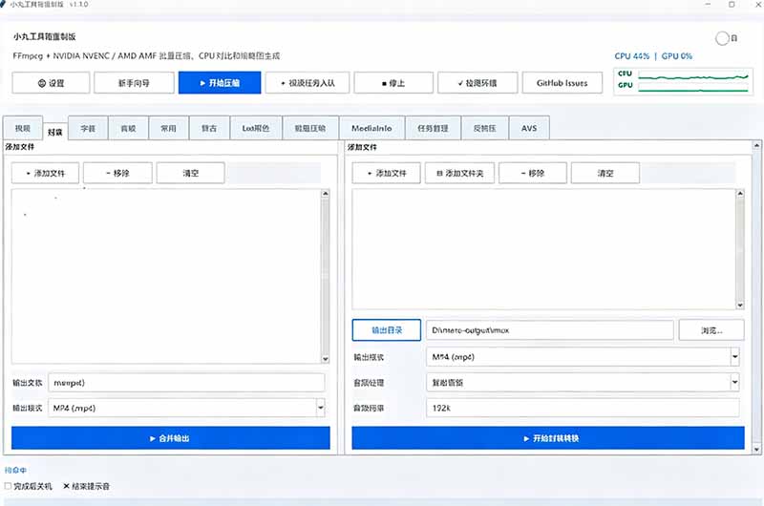Viewport: 764px width, 506px height.
Task: Click 移除 button next to 添加文件夹
Action: tap(533, 173)
